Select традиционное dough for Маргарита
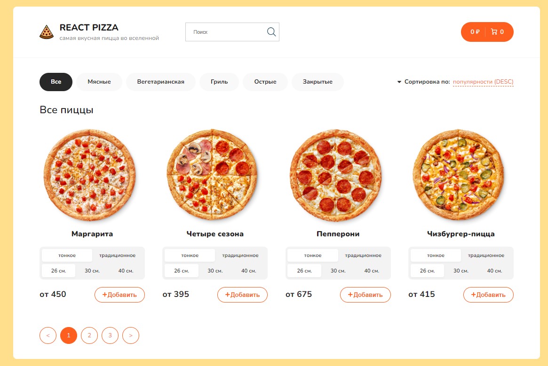 (x=117, y=256)
